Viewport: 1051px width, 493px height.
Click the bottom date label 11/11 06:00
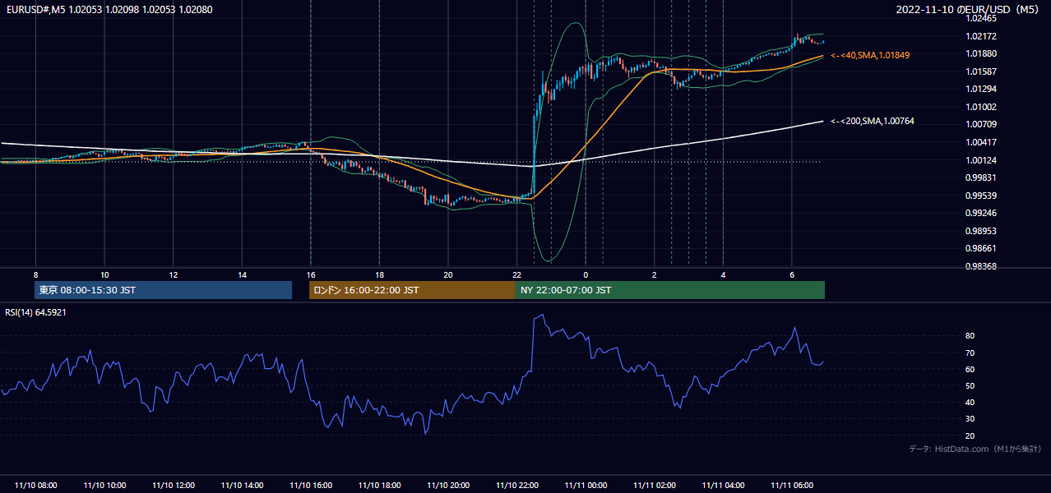click(791, 486)
